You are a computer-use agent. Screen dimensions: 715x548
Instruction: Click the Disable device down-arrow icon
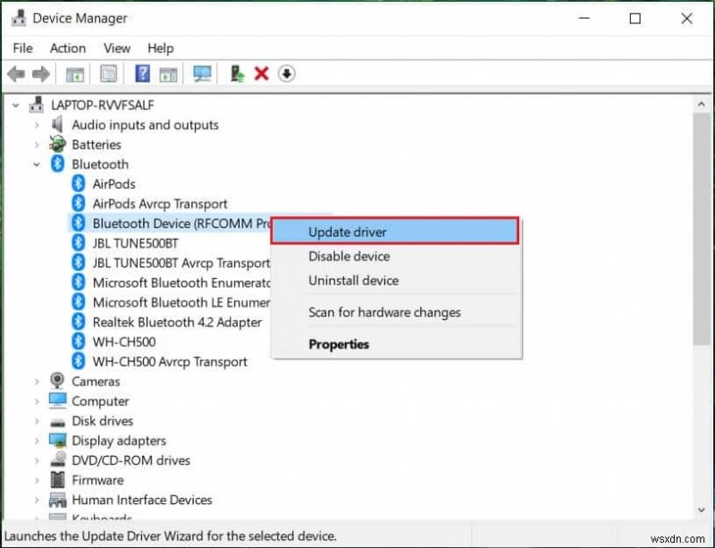tap(286, 73)
